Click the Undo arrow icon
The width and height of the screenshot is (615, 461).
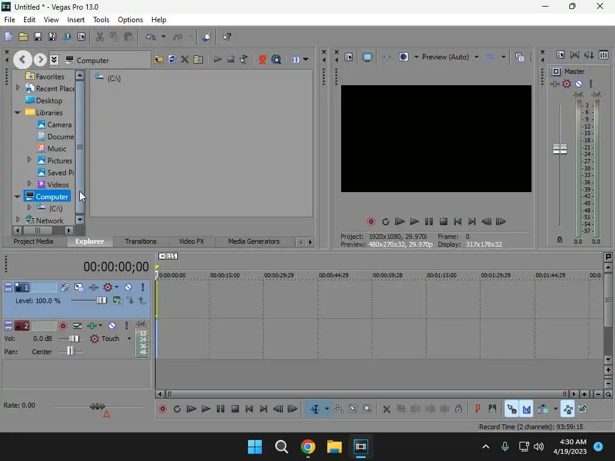151,37
